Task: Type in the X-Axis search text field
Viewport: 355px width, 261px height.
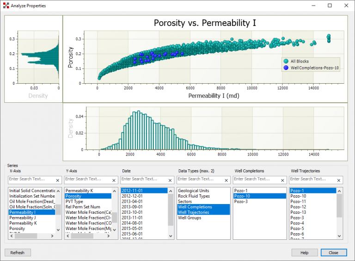Action: (x=31, y=179)
